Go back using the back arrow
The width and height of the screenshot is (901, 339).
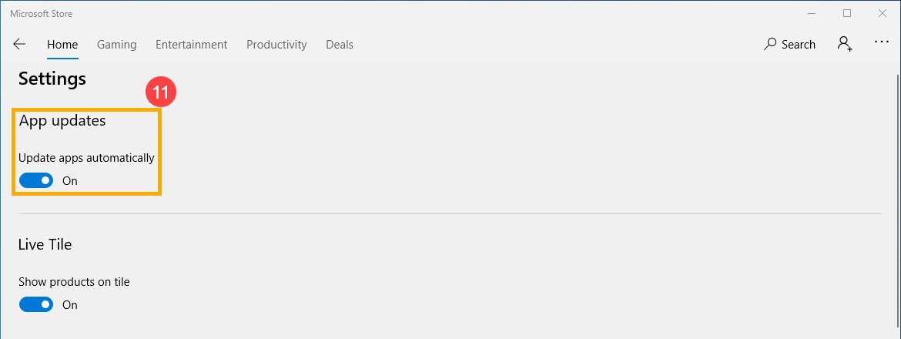tap(20, 45)
